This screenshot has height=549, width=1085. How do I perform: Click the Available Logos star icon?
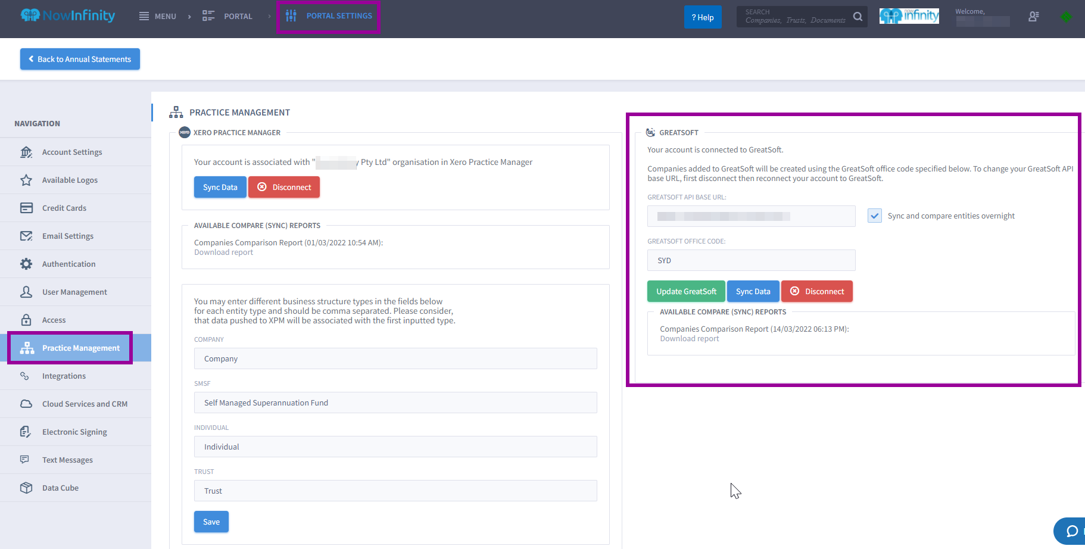[26, 180]
